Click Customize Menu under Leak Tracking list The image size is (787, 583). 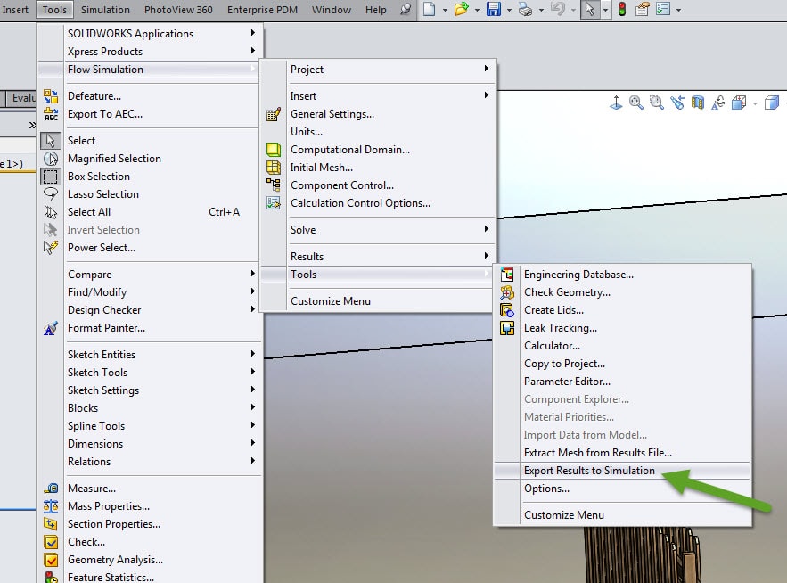(563, 515)
